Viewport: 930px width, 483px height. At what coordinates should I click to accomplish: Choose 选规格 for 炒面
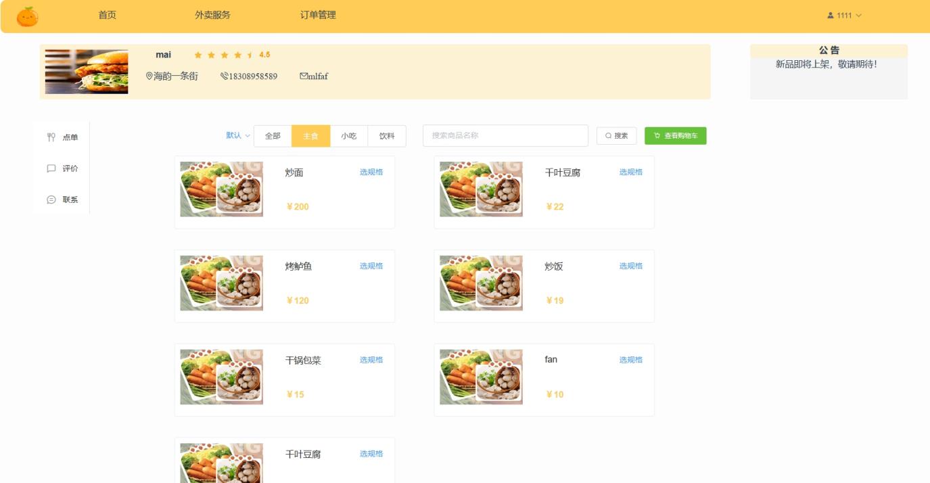pyautogui.click(x=371, y=172)
